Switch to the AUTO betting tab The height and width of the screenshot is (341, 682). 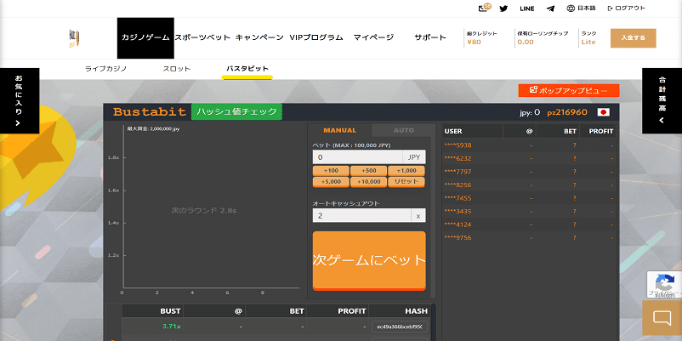[404, 130]
